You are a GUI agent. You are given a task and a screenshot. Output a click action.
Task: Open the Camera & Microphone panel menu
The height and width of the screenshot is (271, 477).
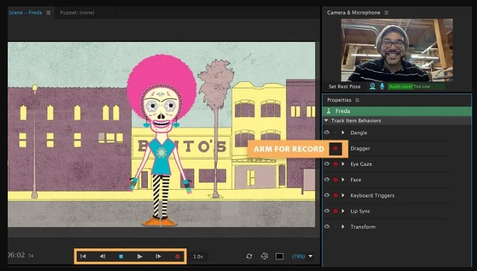coord(387,13)
